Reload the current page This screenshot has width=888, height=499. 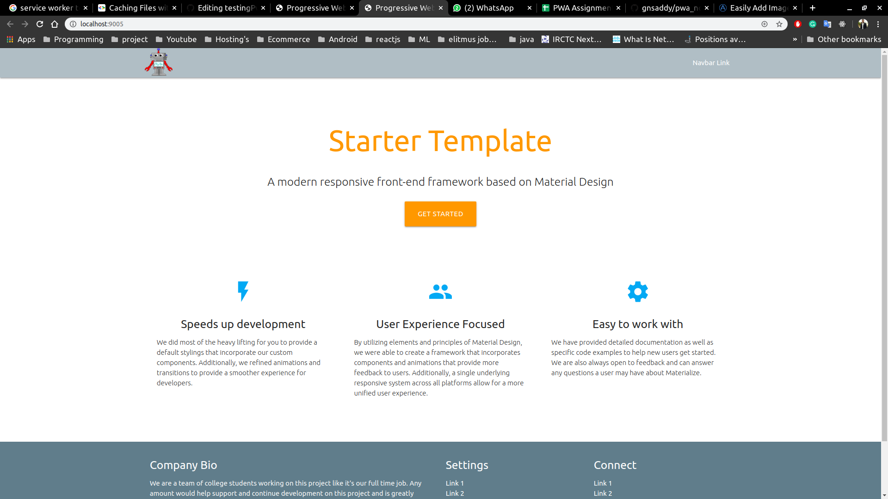pos(40,24)
